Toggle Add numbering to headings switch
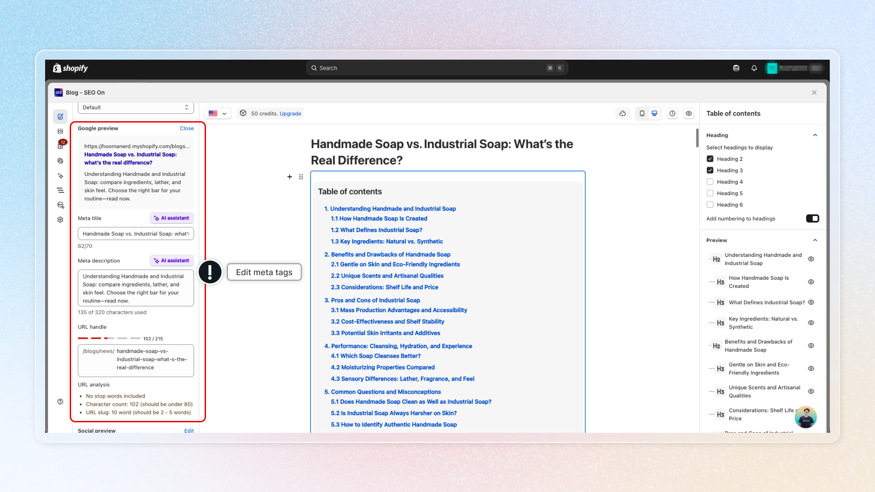This screenshot has width=875, height=492. 812,219
